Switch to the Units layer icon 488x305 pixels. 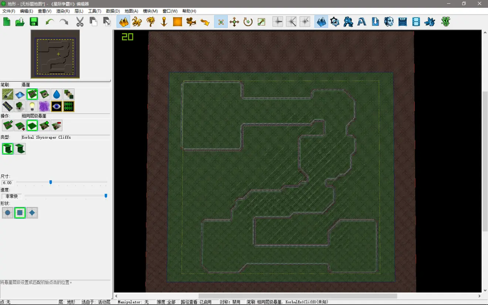pyautogui.click(x=137, y=22)
